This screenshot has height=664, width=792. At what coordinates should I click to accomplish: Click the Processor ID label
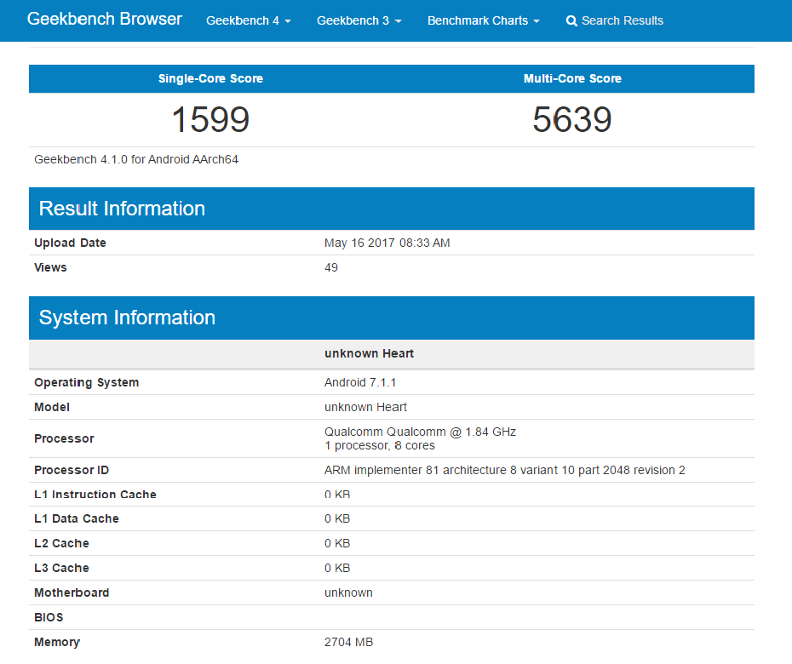(72, 470)
